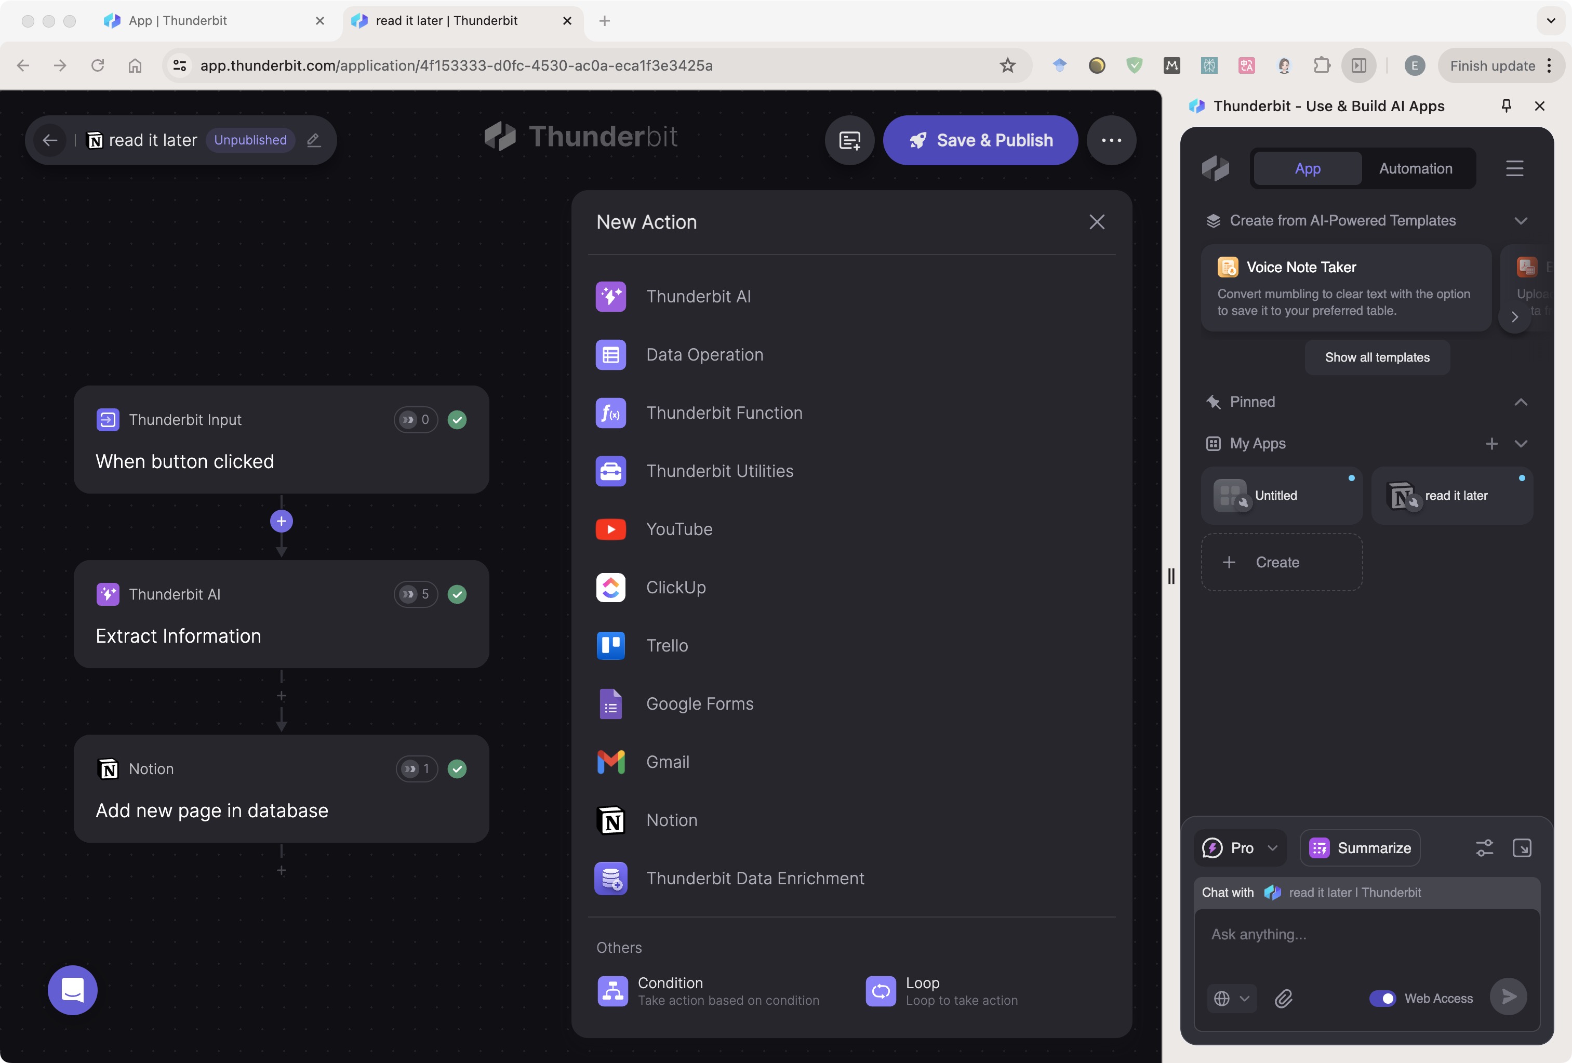Add a step with the purple plus node

tap(282, 521)
